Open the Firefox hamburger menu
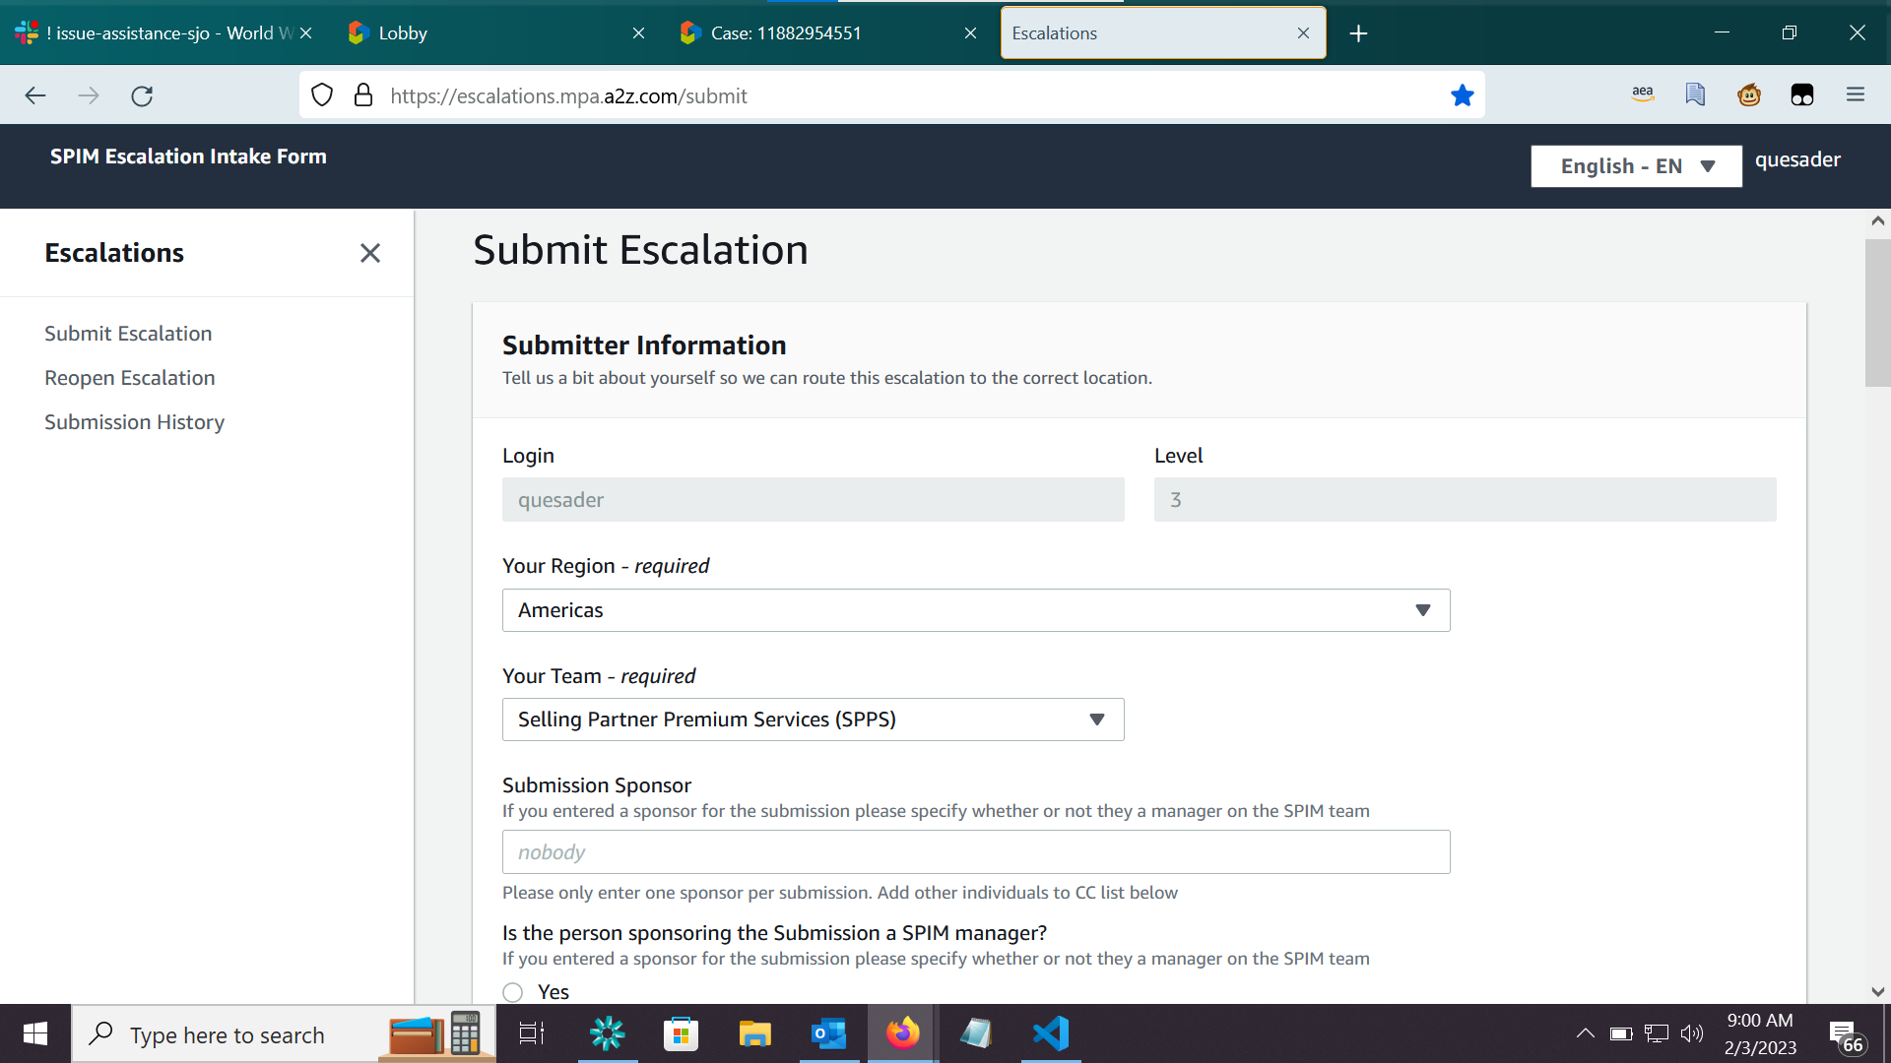 pos(1856,95)
